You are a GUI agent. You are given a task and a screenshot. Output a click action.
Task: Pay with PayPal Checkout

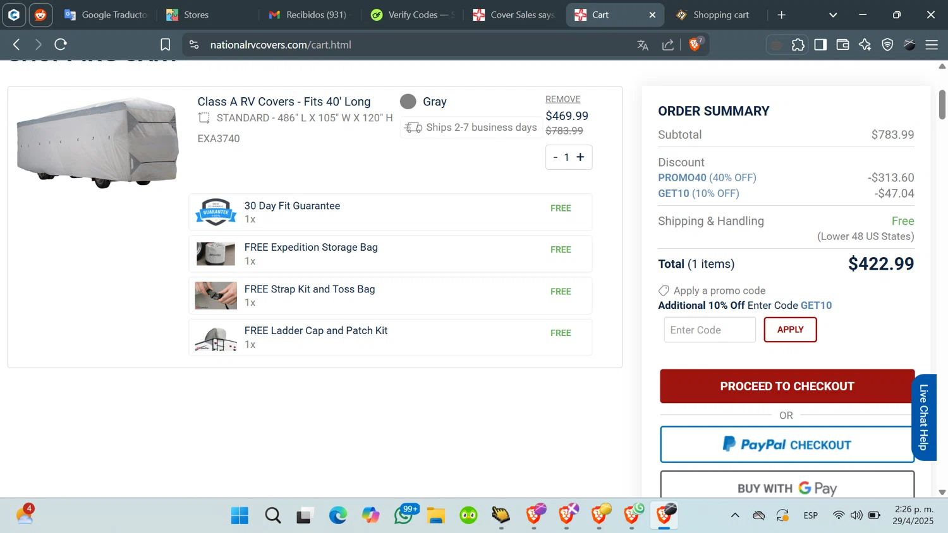787,445
